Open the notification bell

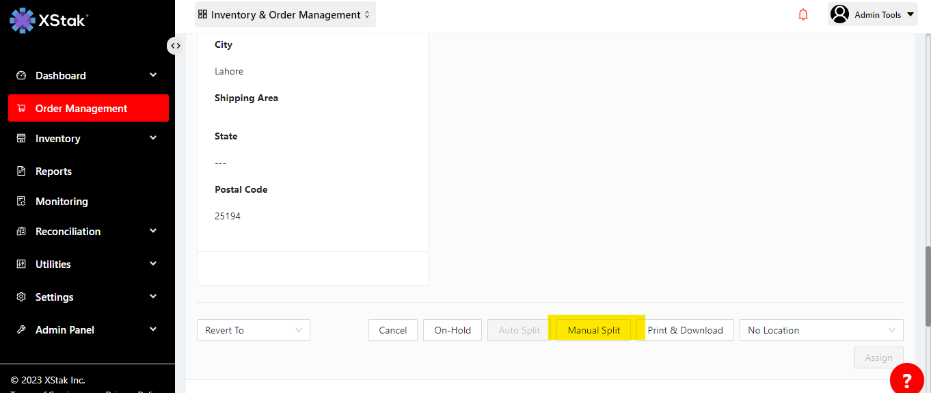click(x=803, y=14)
